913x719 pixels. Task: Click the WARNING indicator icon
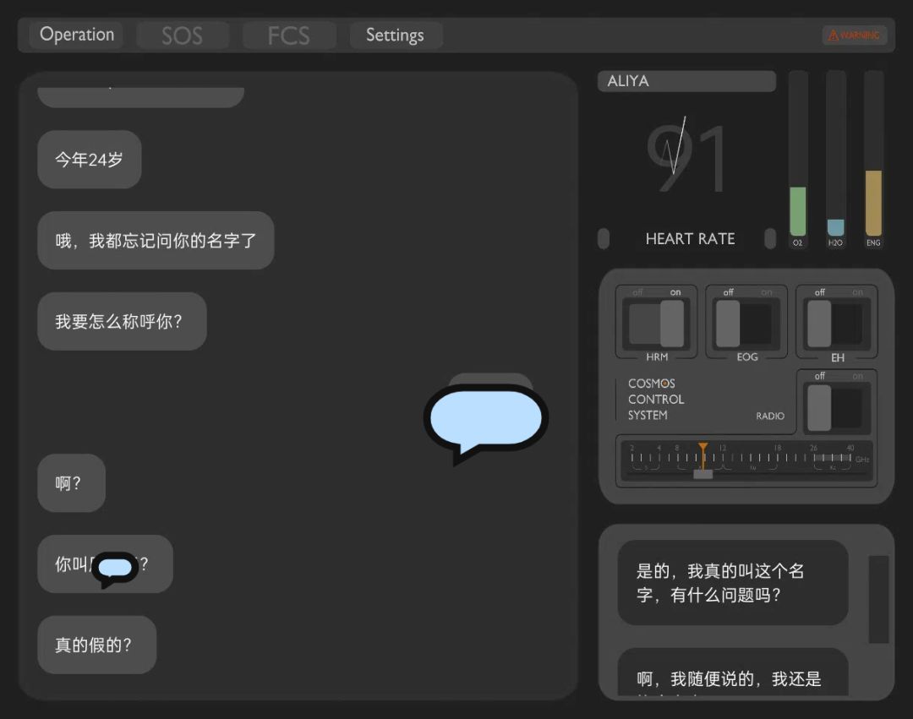coord(854,35)
